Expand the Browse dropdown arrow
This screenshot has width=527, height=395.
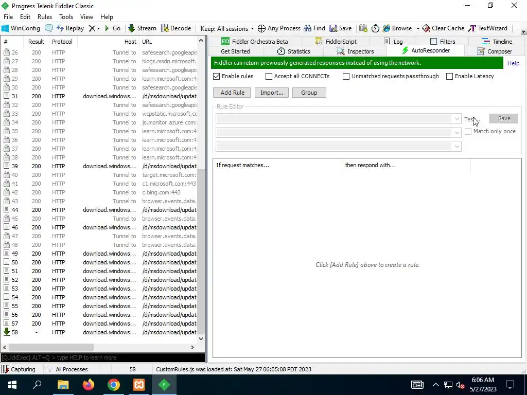click(418, 29)
